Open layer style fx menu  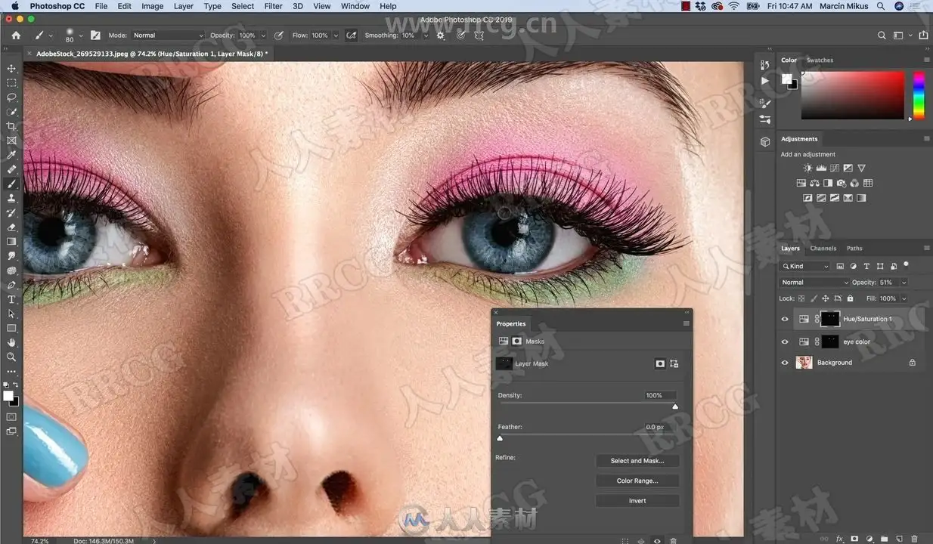click(x=840, y=539)
